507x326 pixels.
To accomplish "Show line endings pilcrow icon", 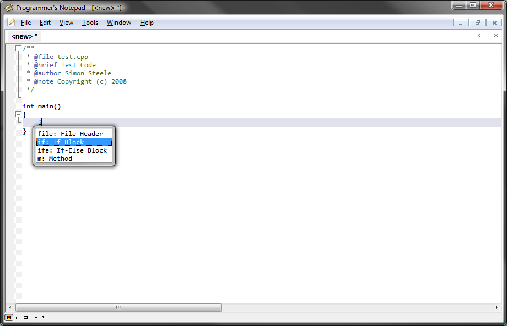I will 44,318.
